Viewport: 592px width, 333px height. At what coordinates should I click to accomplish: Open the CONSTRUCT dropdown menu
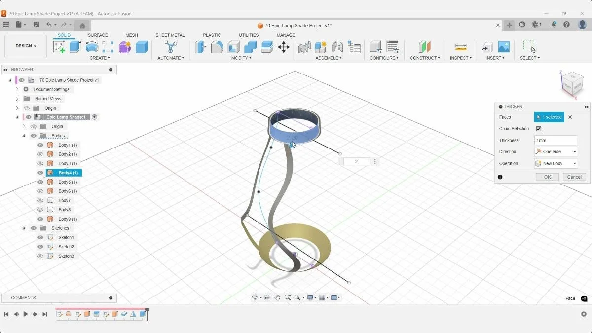click(425, 58)
